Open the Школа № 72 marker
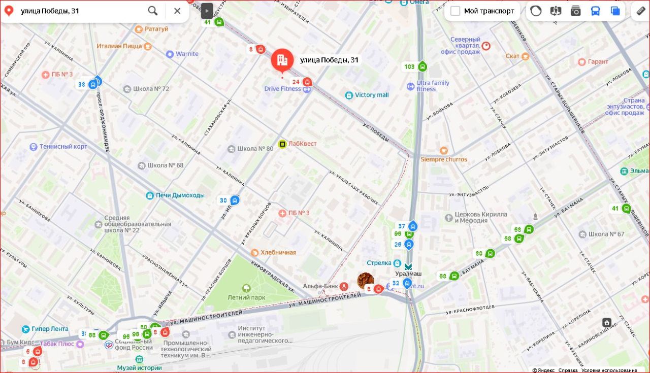The width and height of the screenshot is (650, 373). 127,89
